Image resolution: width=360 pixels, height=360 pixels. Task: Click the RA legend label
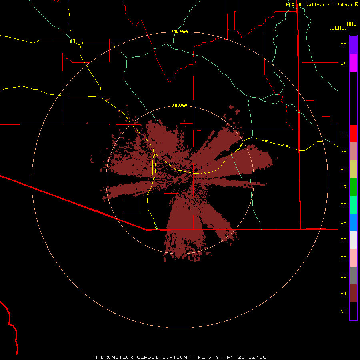point(343,205)
